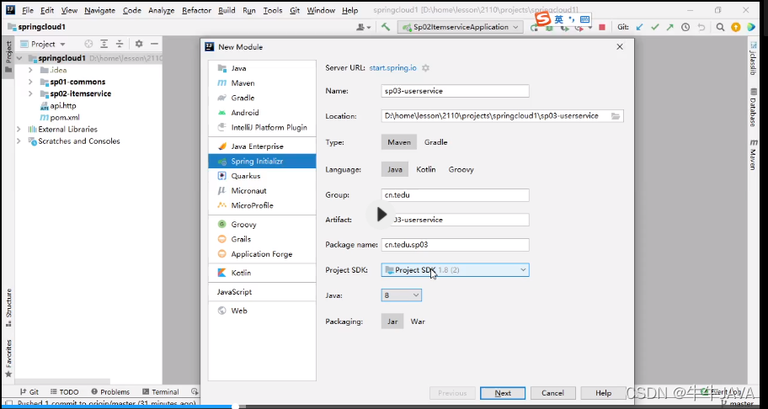Image resolution: width=768 pixels, height=409 pixels.
Task: Click the locate-in-tree crosshair icon
Action: pyautogui.click(x=88, y=44)
